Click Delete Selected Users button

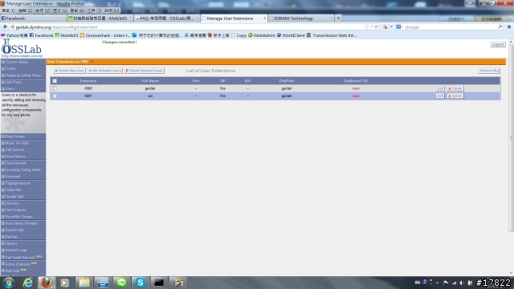click(145, 71)
